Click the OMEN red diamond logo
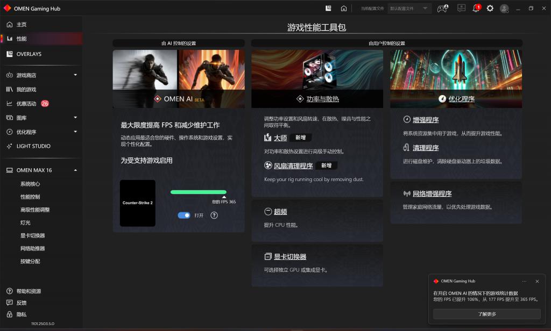 click(x=8, y=8)
